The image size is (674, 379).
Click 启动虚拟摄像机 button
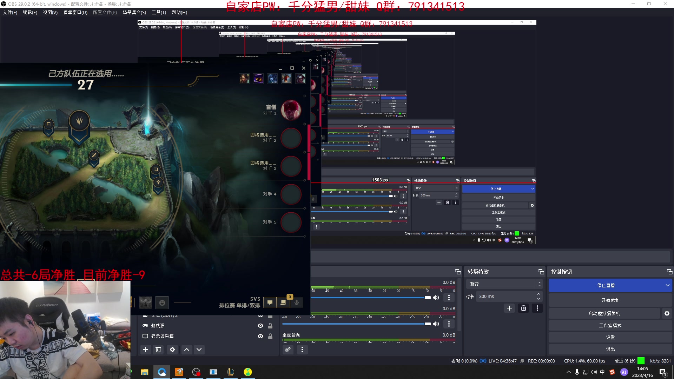[604, 313]
